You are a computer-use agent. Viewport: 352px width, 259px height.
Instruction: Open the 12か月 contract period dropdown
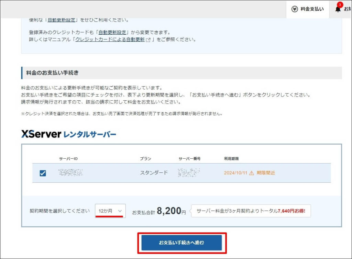click(110, 211)
